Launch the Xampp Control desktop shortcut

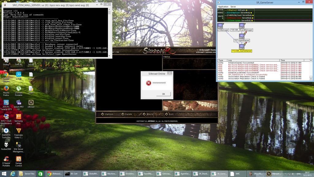click(x=19, y=159)
